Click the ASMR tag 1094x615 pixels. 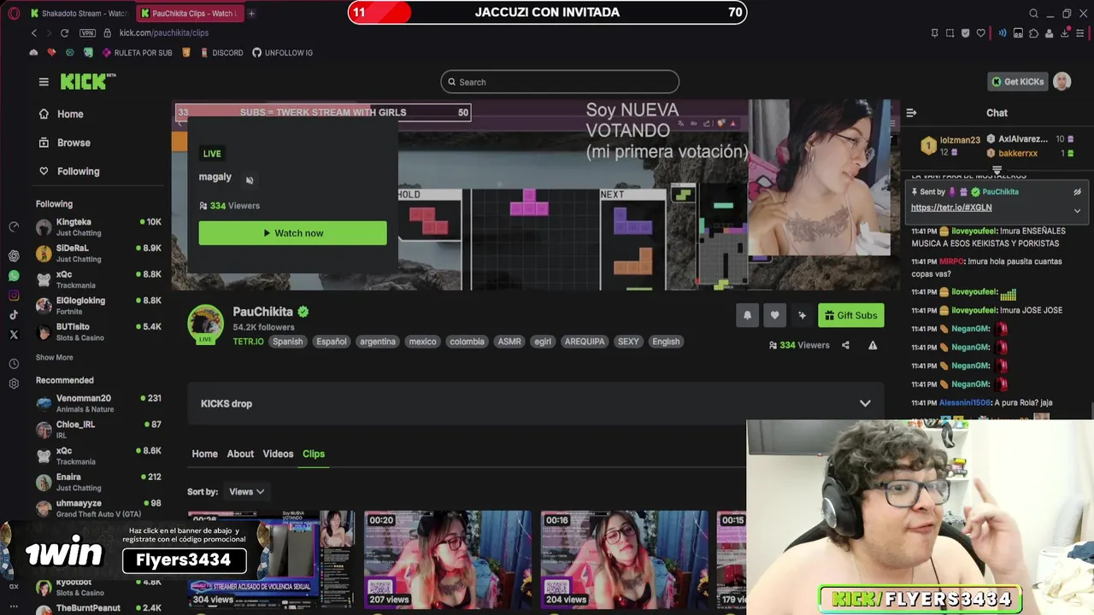click(509, 342)
